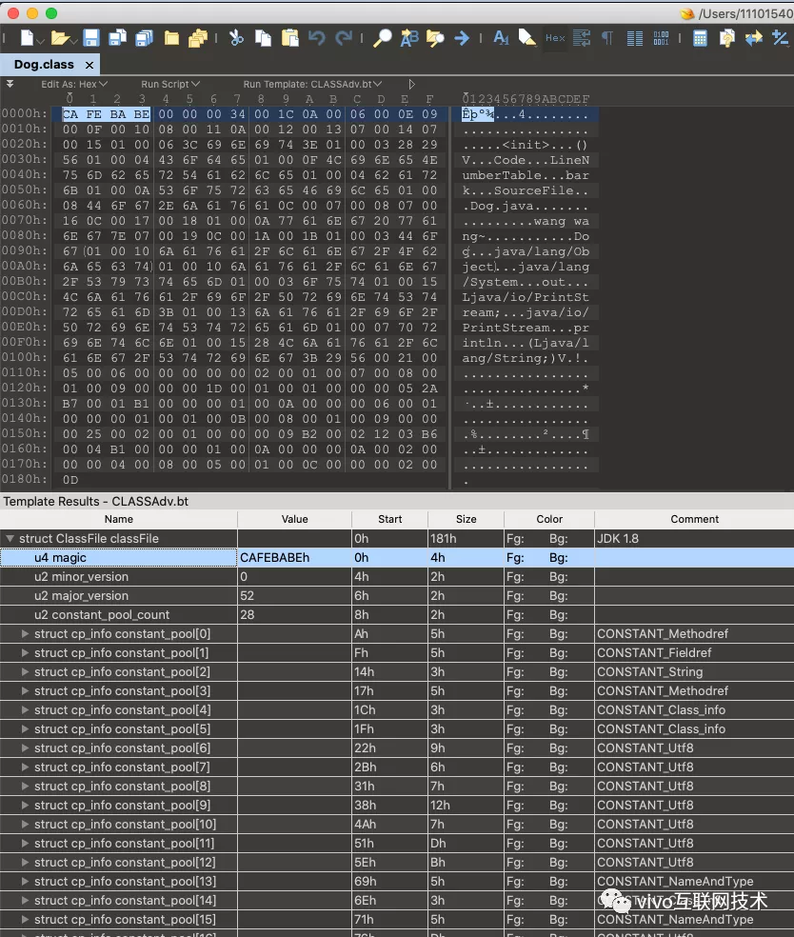This screenshot has height=937, width=794.
Task: Sort by the Name column header
Action: 118,519
